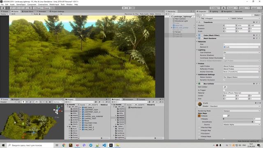Image resolution: width=263 pixels, height=148 pixels.
Task: Open the Cinemachine menu
Action: 43,5
